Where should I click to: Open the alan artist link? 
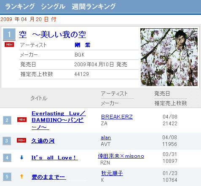106,137
